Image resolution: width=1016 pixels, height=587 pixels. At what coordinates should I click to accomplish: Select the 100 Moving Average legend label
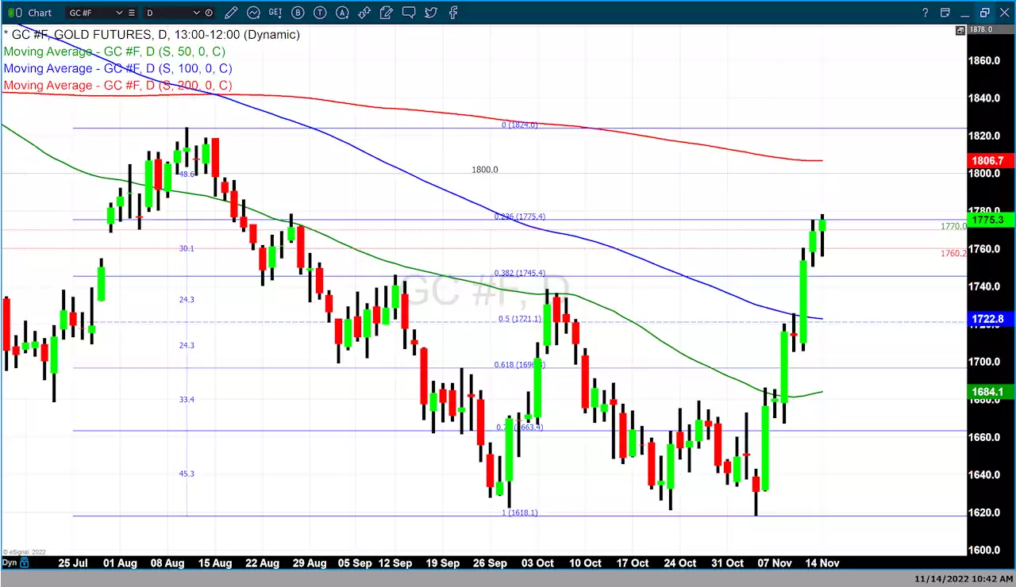click(117, 68)
